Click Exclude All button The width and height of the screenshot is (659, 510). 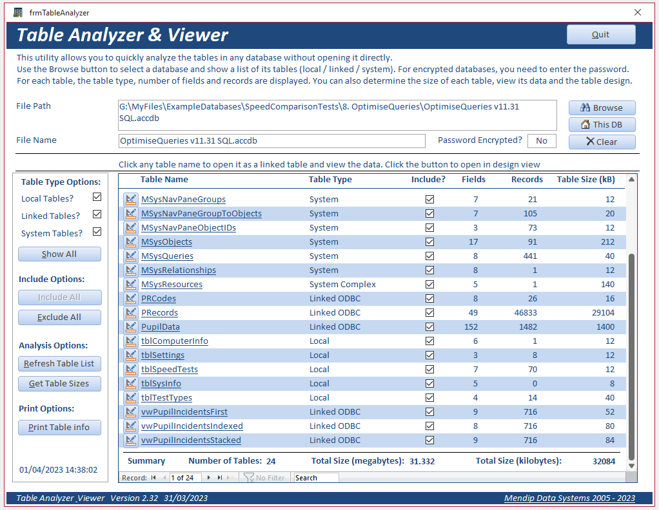coord(59,317)
